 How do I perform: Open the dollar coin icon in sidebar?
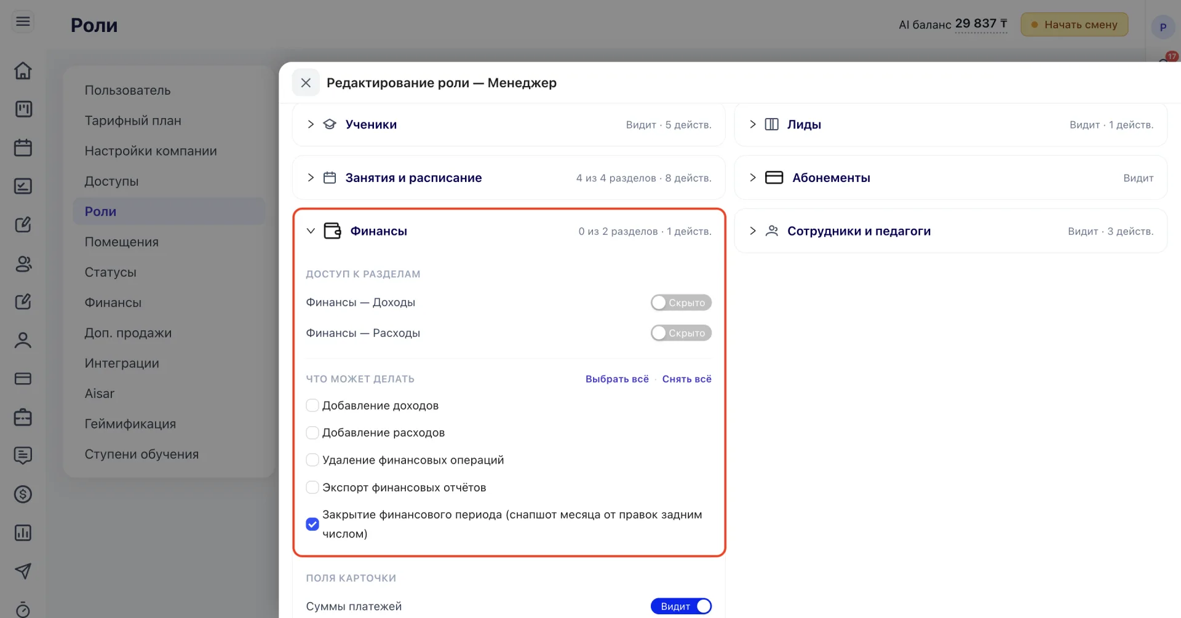click(23, 494)
